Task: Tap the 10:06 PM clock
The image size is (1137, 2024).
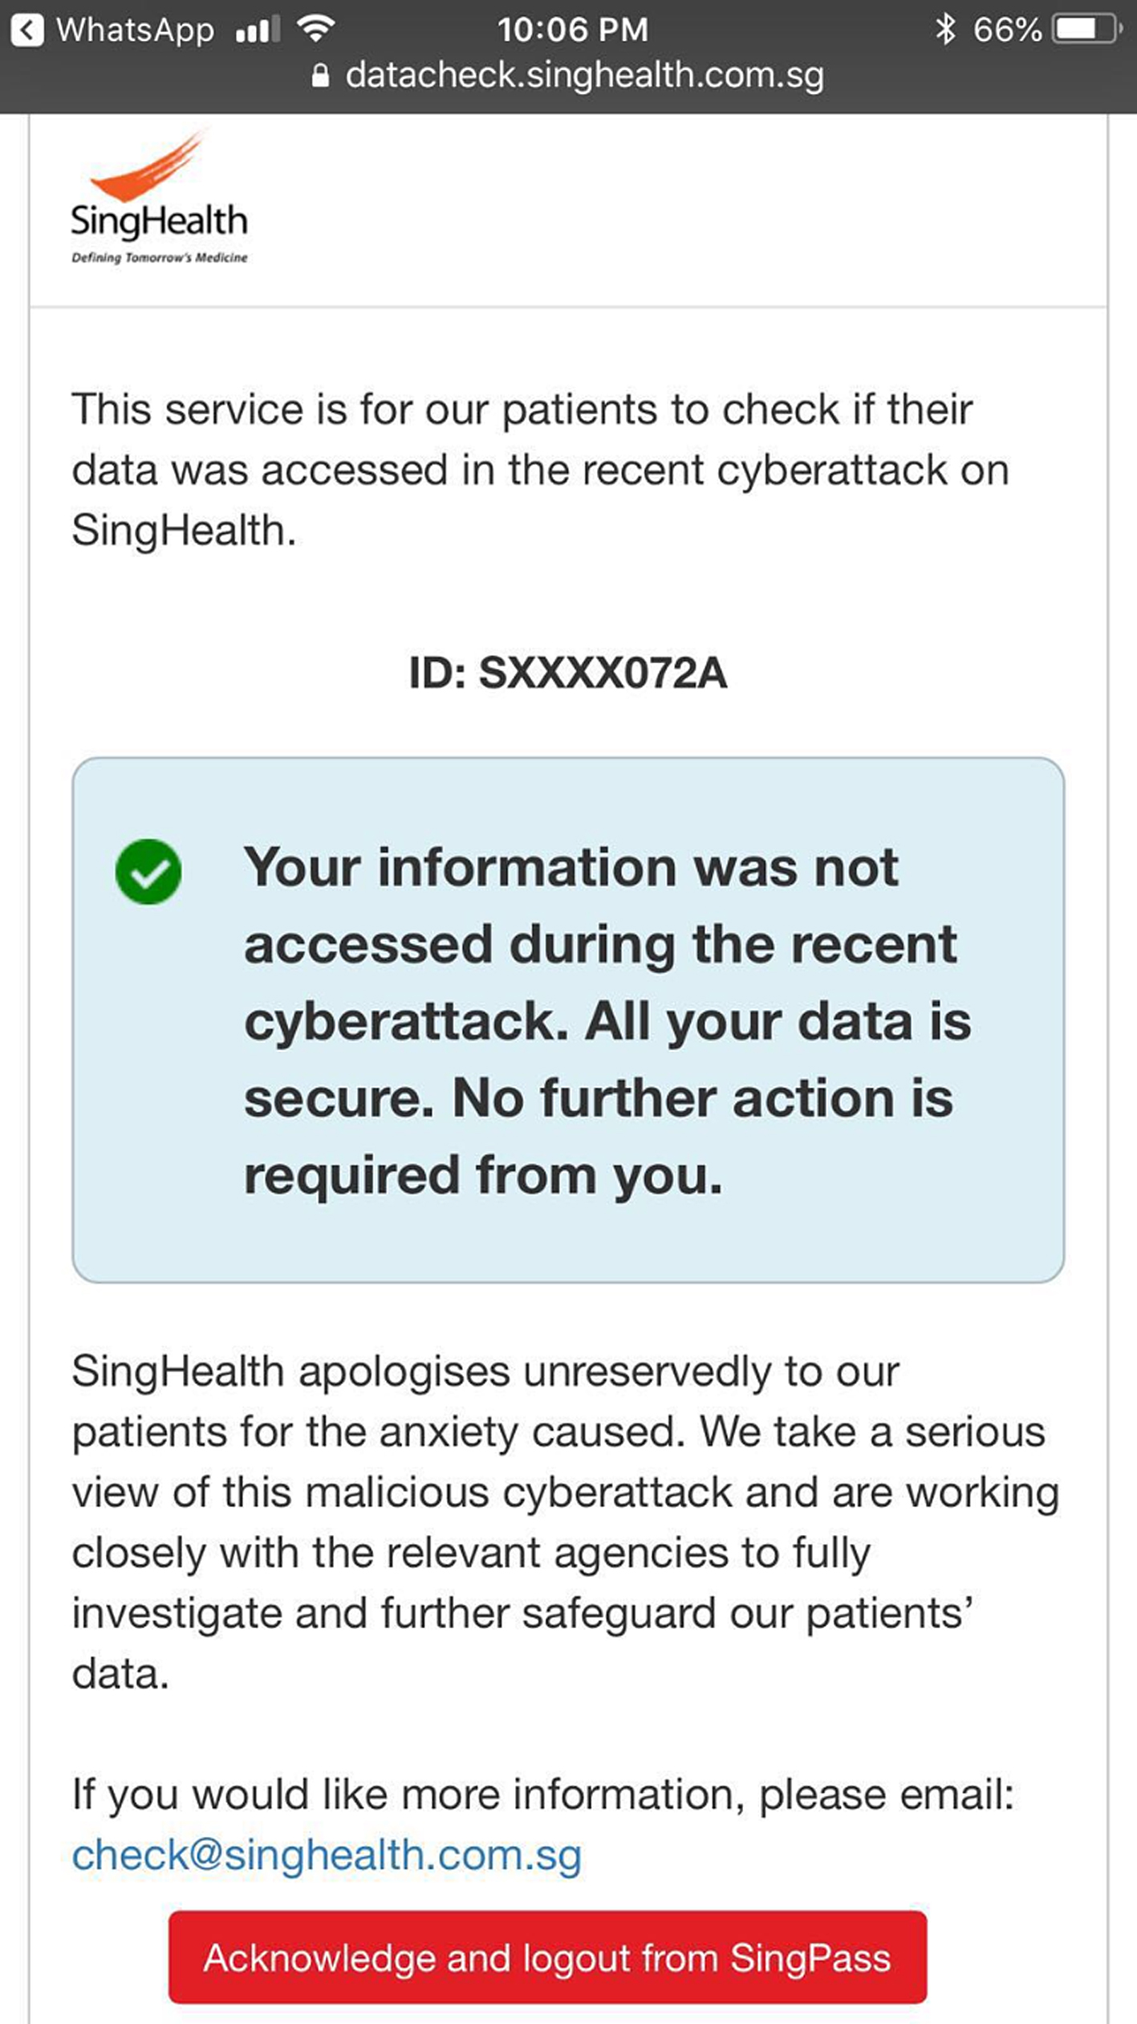Action: click(x=572, y=31)
